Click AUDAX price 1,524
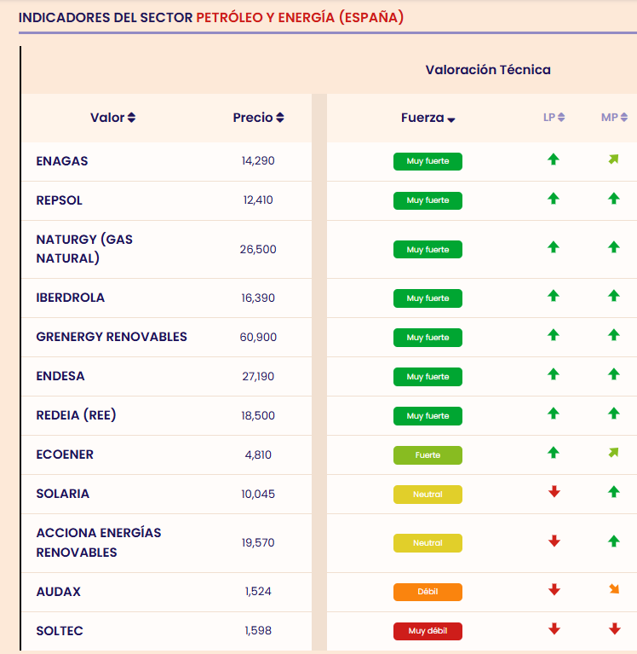Image resolution: width=637 pixels, height=654 pixels. point(258,592)
